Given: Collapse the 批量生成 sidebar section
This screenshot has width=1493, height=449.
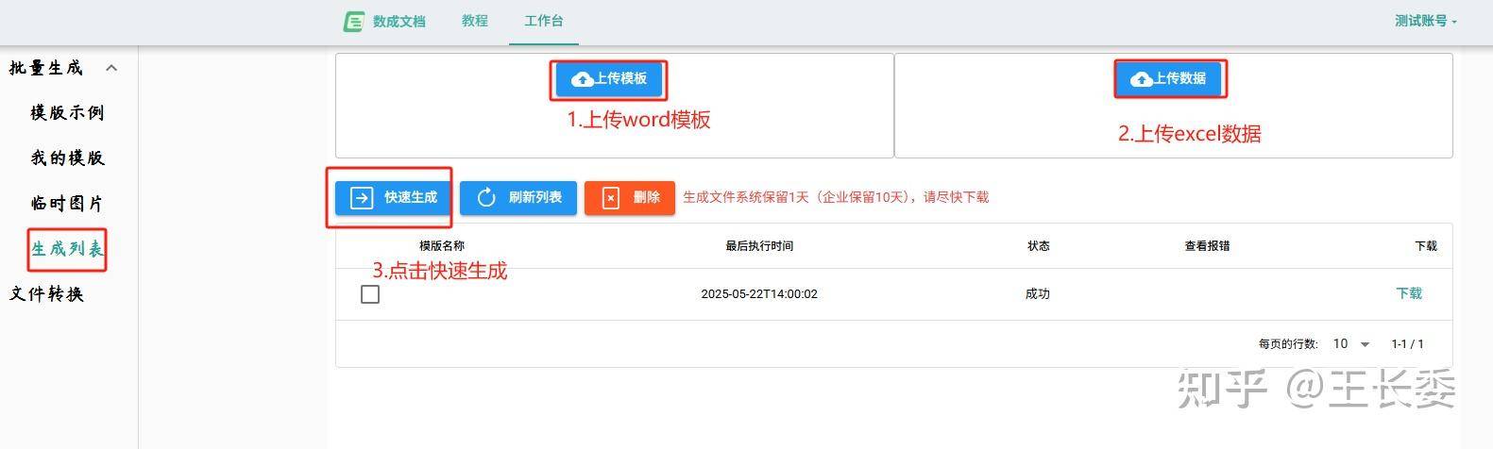Looking at the screenshot, I should (x=111, y=68).
